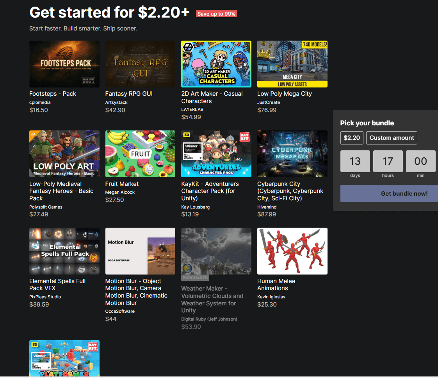Open the Footsteps Pack thumbnail image
The image size is (438, 378).
click(64, 64)
